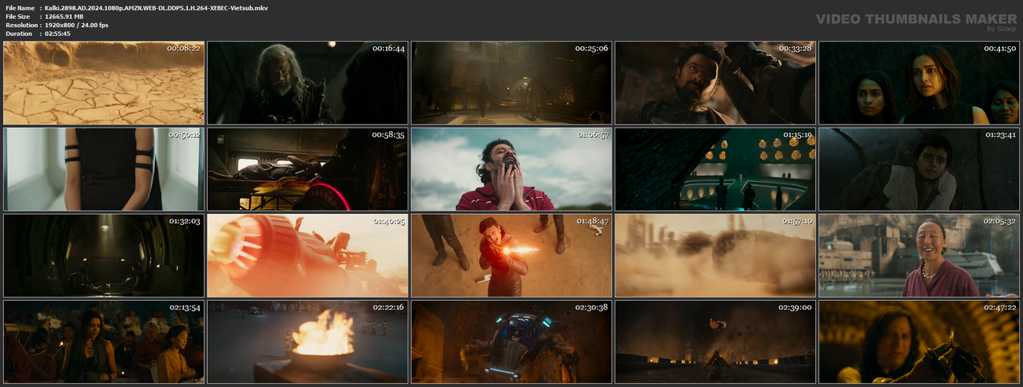This screenshot has height=387, width=1023.
Task: Select the thumbnail timestamped 02:13:54
Action: tap(103, 342)
